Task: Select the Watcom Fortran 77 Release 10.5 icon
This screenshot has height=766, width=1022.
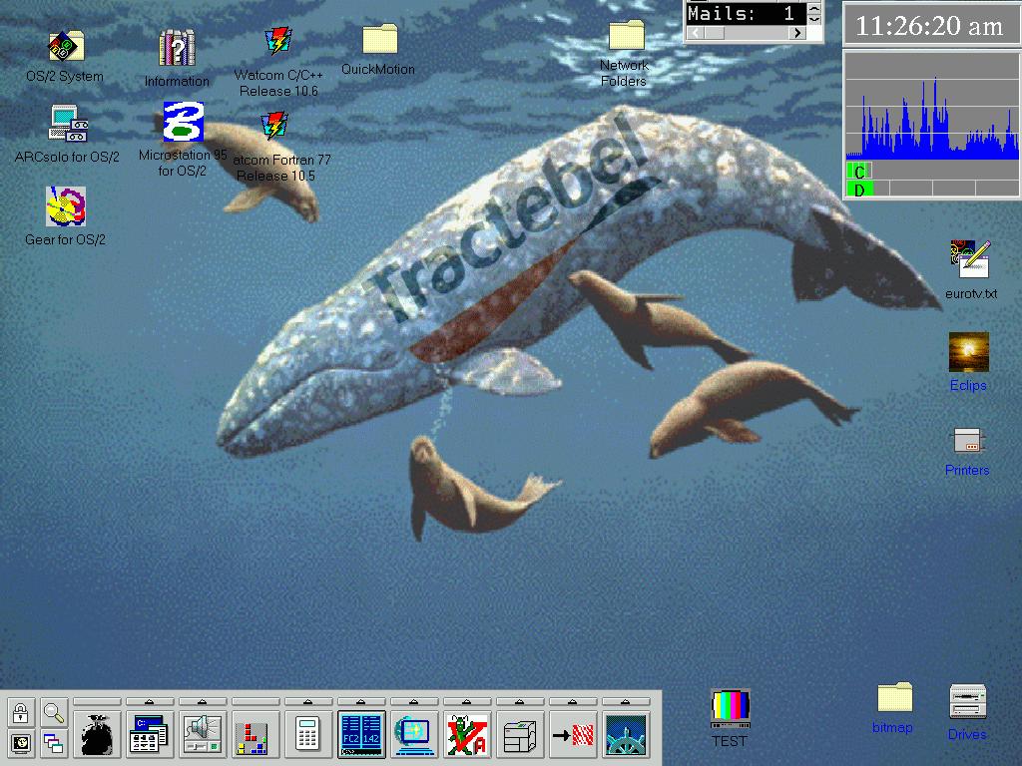Action: pos(274,127)
